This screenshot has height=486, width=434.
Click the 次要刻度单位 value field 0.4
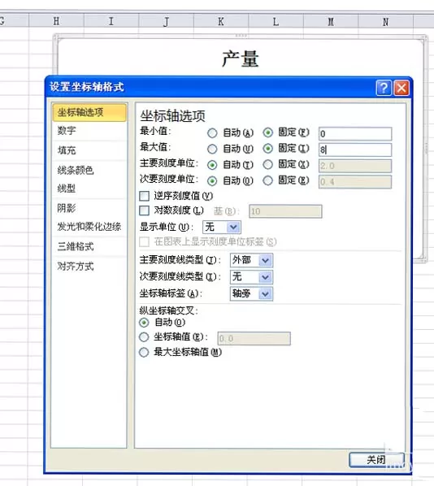click(355, 182)
